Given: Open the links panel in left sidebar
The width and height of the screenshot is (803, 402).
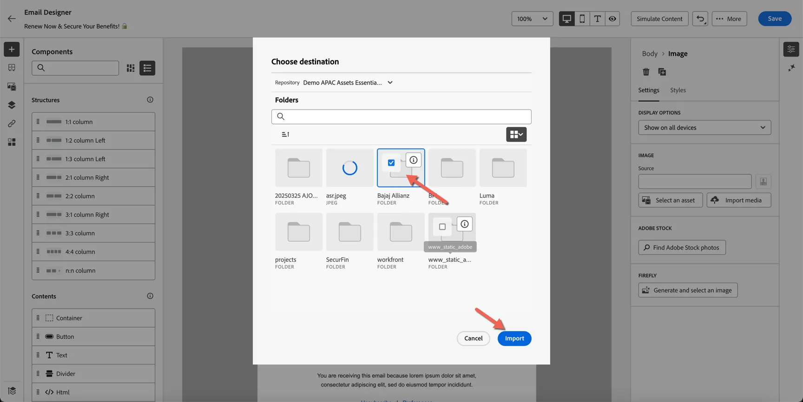Looking at the screenshot, I should click(12, 123).
